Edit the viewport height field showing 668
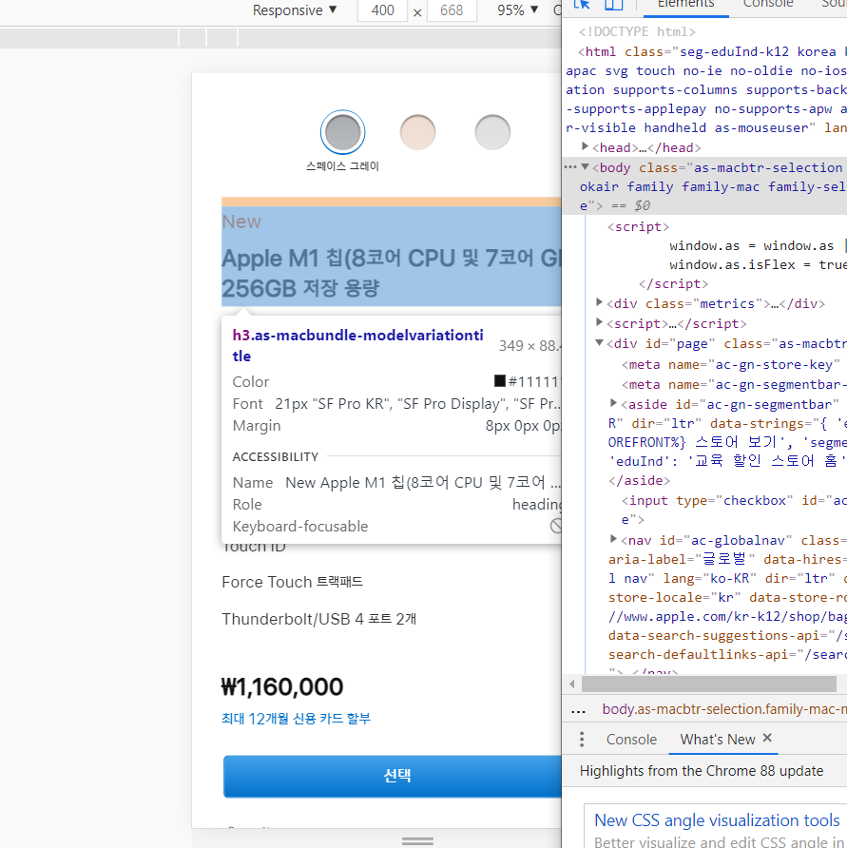The height and width of the screenshot is (848, 847). (452, 10)
